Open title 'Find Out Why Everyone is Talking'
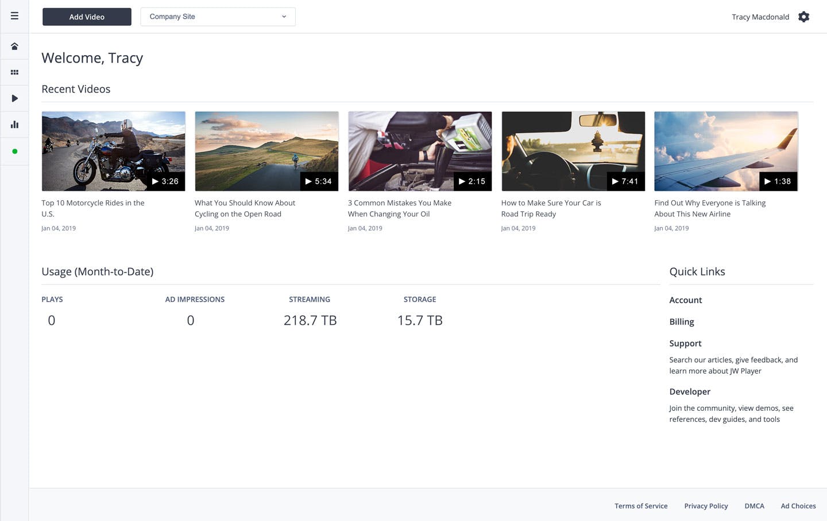The width and height of the screenshot is (827, 521). (710, 208)
